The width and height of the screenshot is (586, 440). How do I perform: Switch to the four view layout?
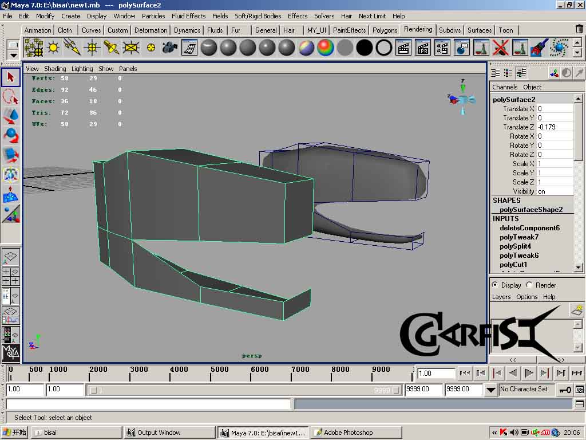(x=10, y=277)
